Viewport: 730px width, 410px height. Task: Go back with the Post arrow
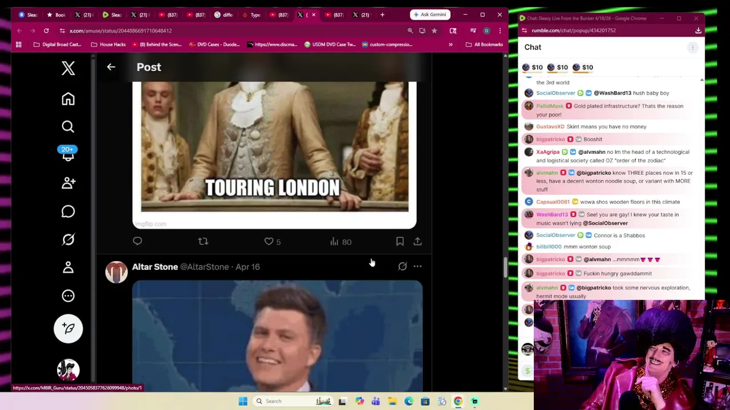point(111,67)
